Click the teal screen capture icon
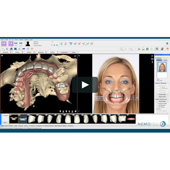The width and height of the screenshot is (170, 170). [x=15, y=49]
